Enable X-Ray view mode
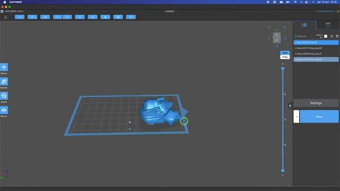 pos(285,57)
